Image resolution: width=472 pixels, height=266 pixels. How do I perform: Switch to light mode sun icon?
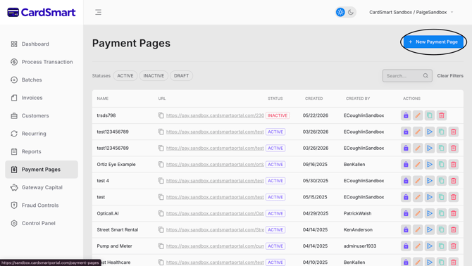coord(340,13)
